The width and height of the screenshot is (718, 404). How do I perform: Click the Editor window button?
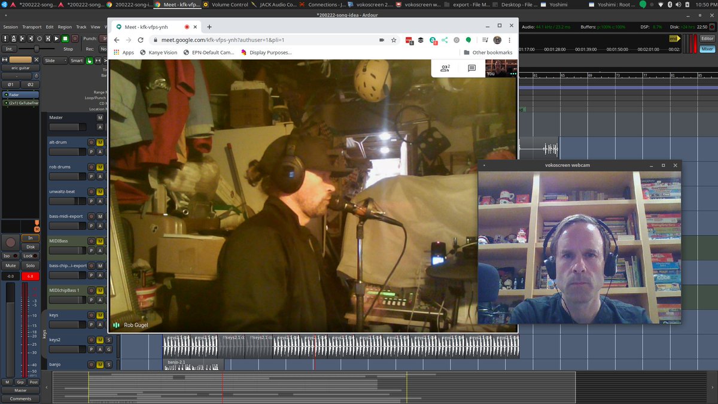point(707,38)
